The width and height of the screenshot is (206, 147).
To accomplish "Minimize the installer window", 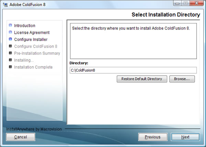I will pyautogui.click(x=178, y=3).
